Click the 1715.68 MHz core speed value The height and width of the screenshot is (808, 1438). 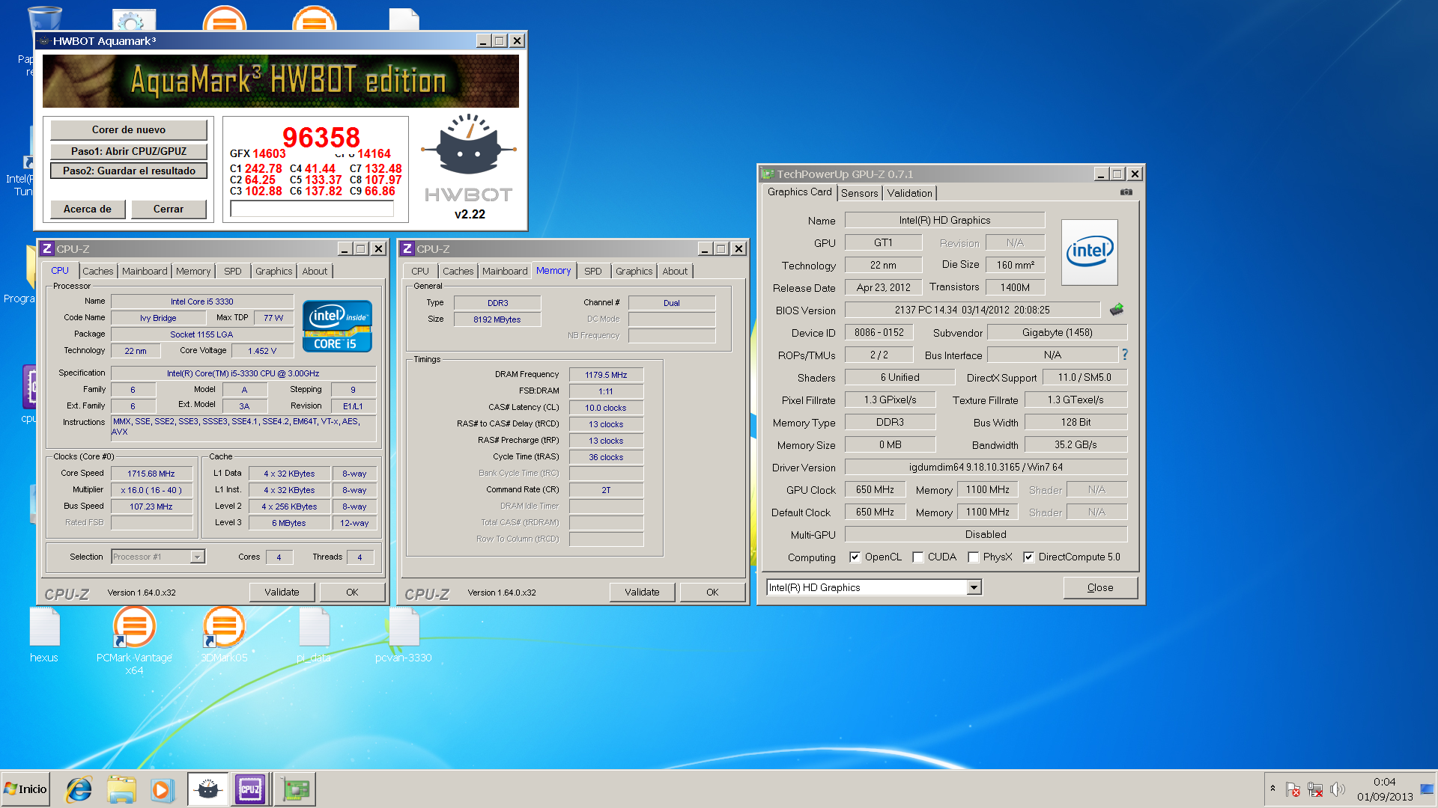point(151,474)
